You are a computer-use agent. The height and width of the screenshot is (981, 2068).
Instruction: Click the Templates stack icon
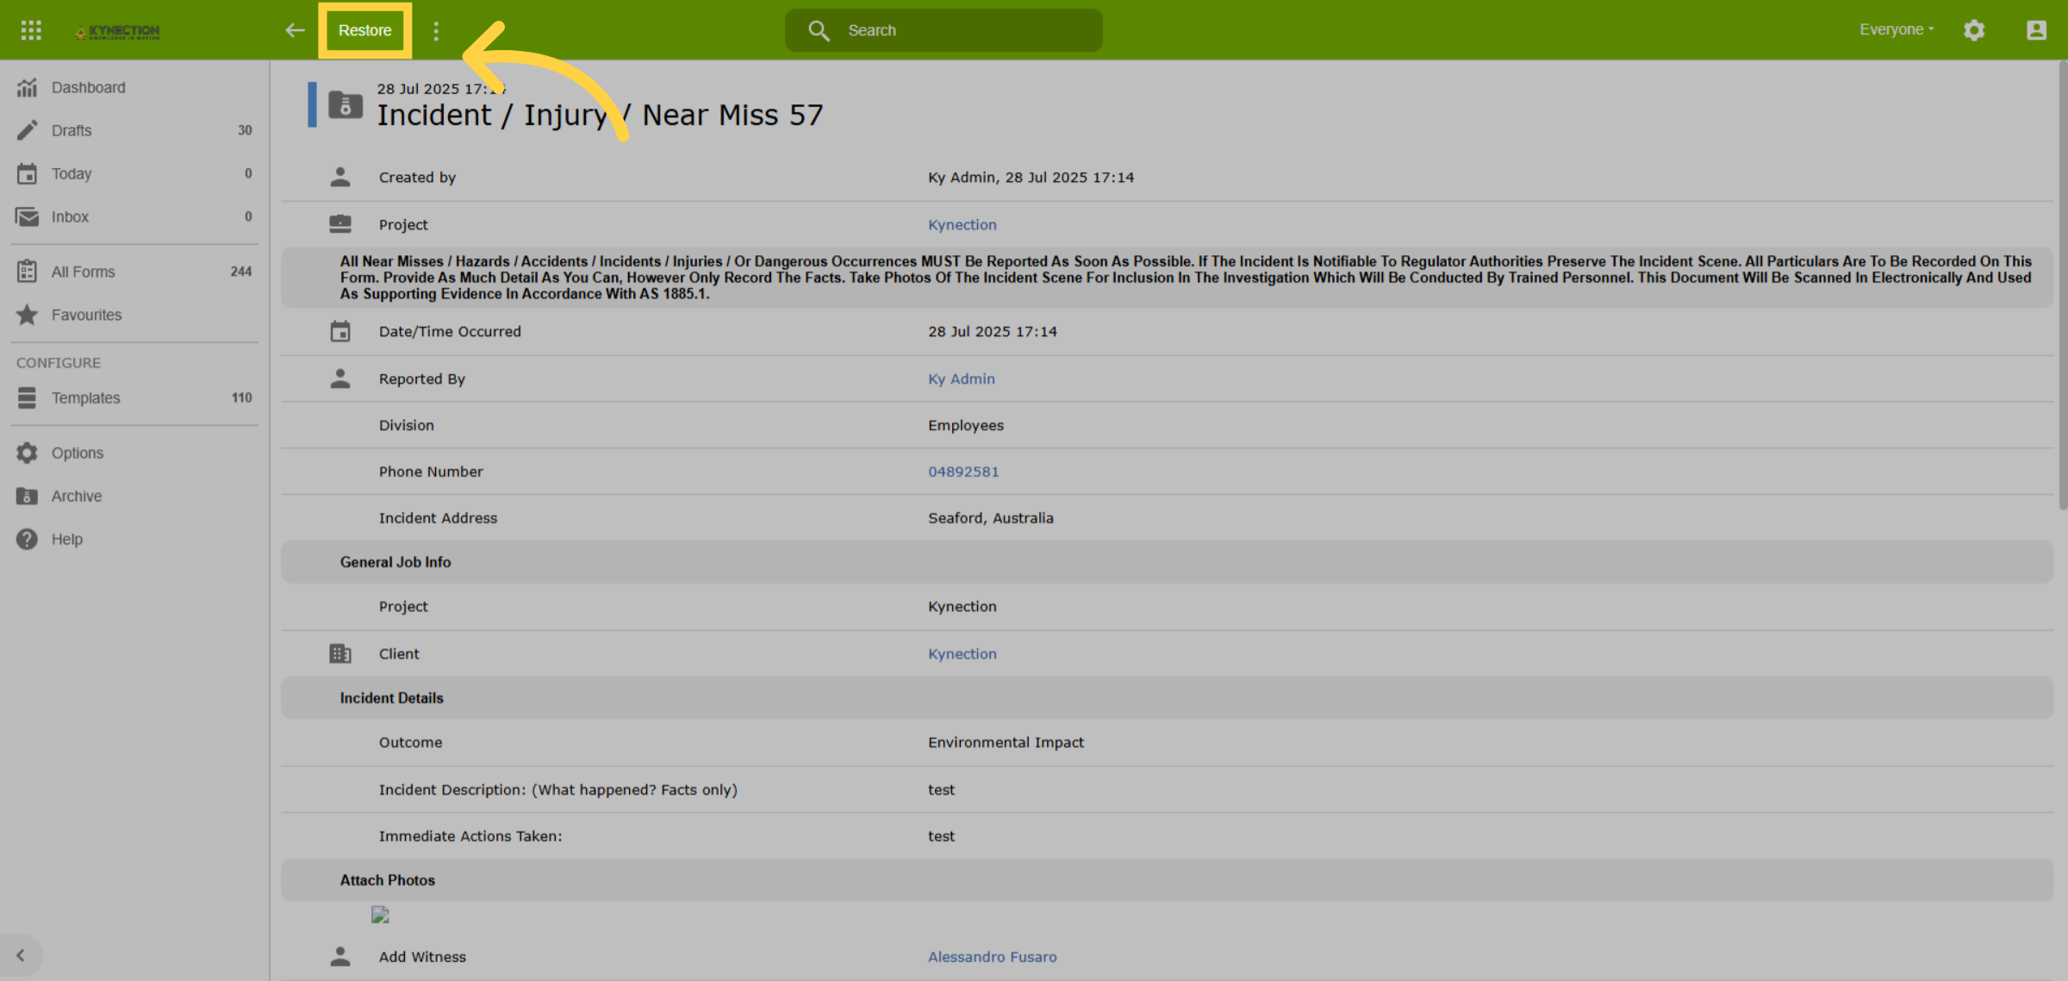(28, 397)
